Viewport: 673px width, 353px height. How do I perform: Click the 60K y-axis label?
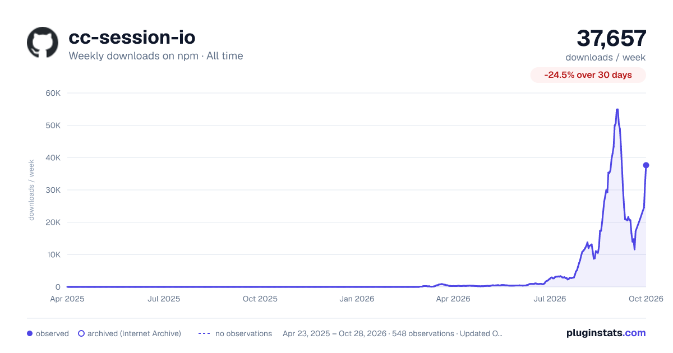pyautogui.click(x=53, y=93)
